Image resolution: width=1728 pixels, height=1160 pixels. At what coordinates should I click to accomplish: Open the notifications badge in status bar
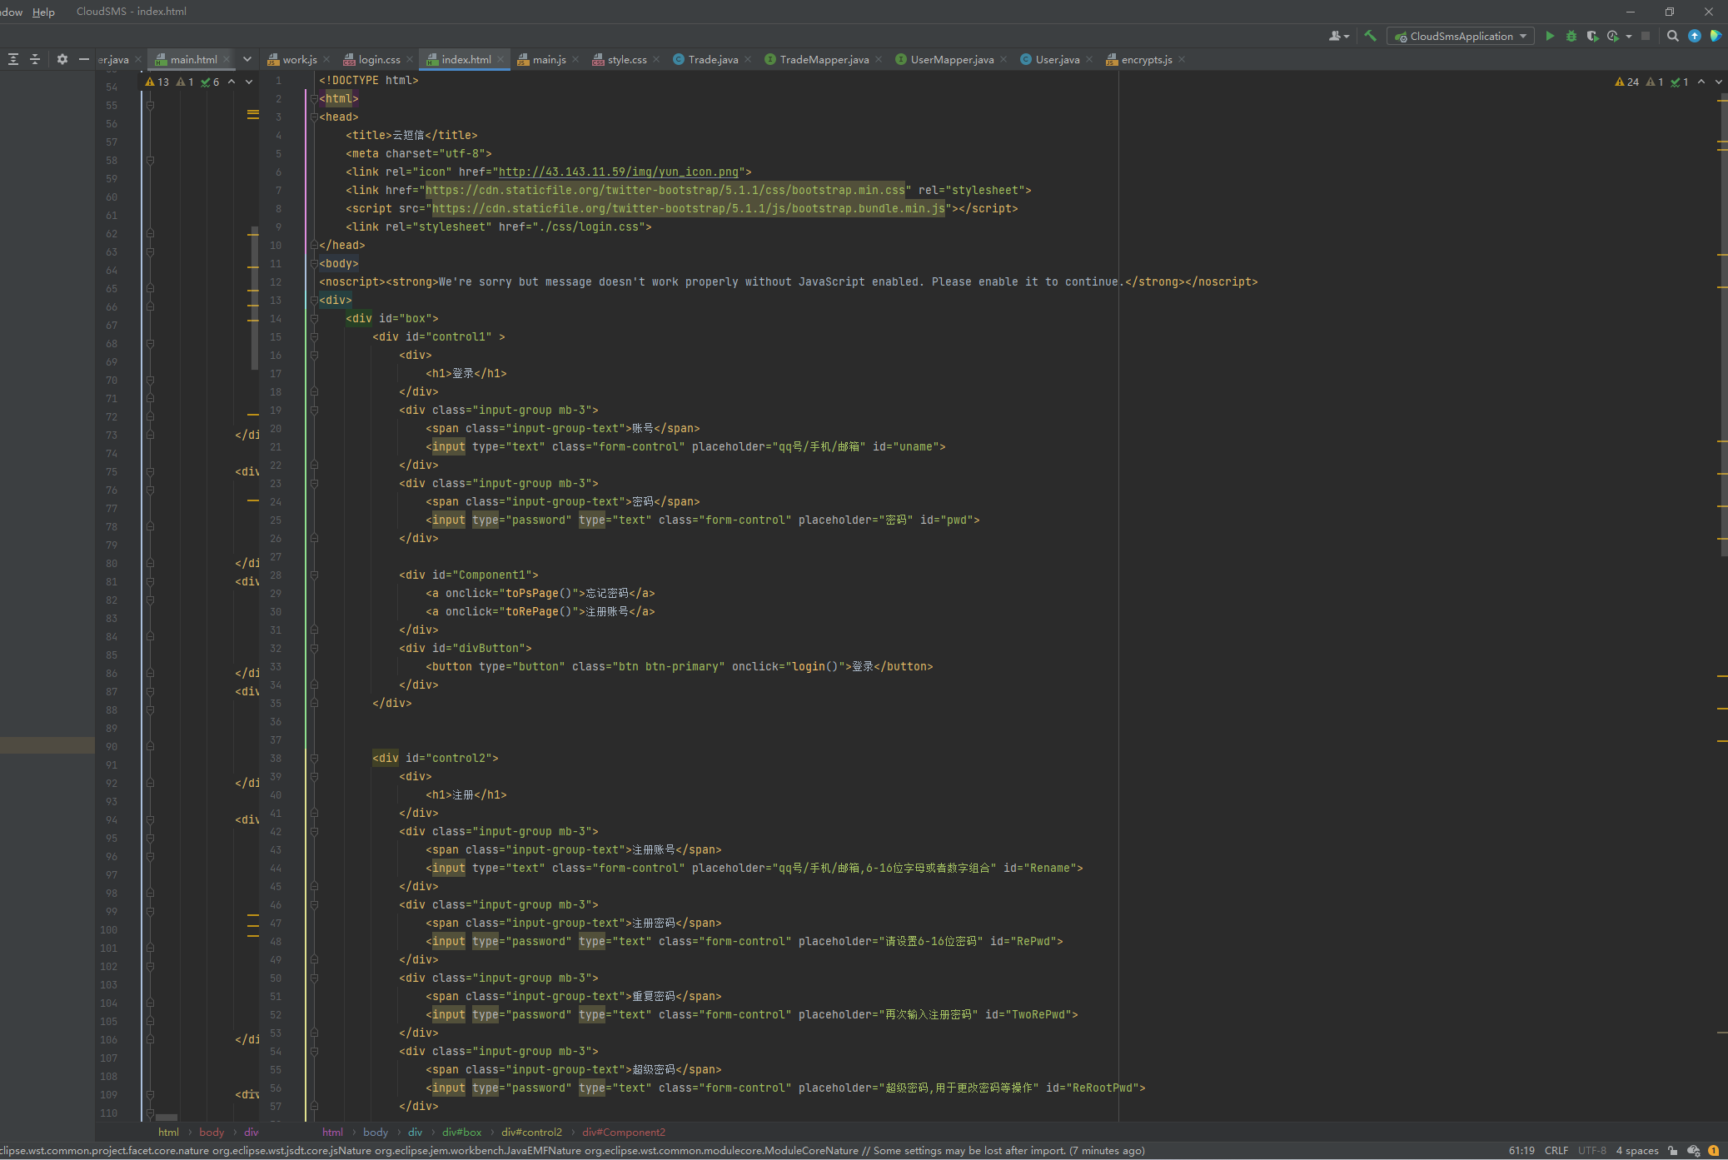[x=1714, y=1151]
